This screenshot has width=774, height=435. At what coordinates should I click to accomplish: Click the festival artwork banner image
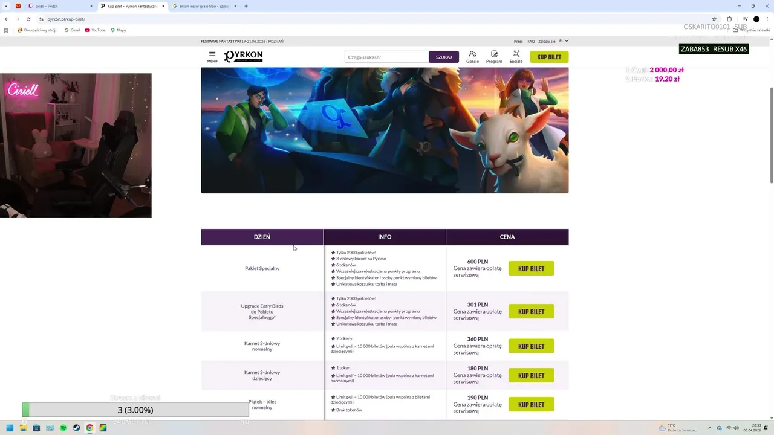pyautogui.click(x=385, y=130)
